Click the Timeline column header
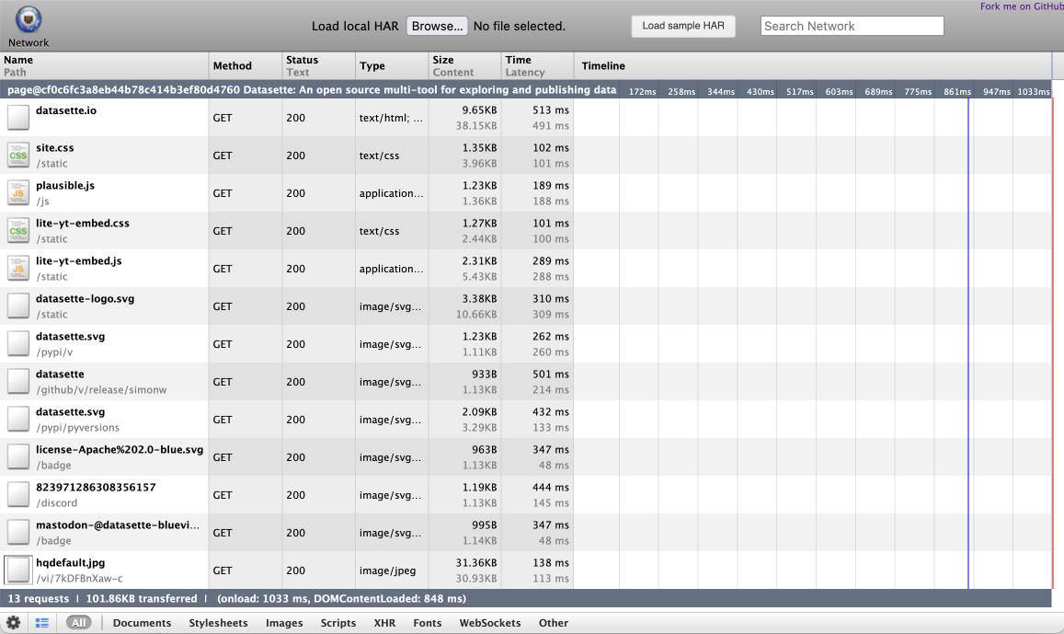The image size is (1064, 634). tap(813, 66)
